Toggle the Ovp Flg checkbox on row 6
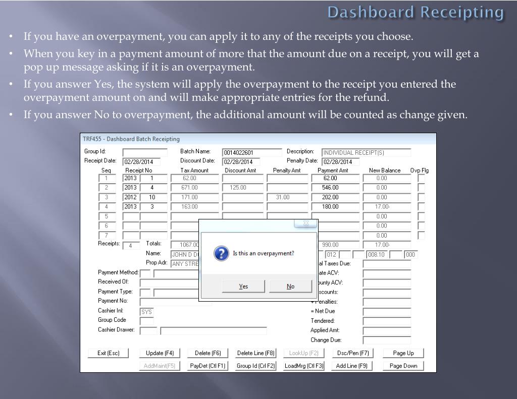 pos(421,225)
